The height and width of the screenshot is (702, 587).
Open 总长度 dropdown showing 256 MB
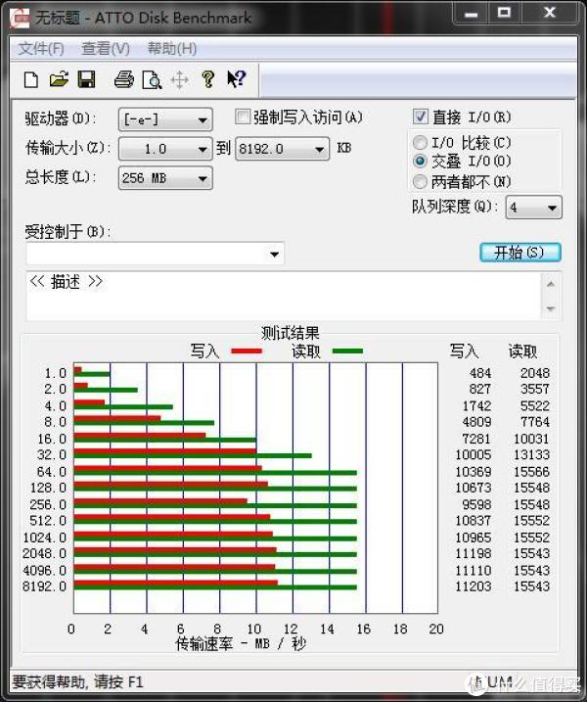pos(165,178)
